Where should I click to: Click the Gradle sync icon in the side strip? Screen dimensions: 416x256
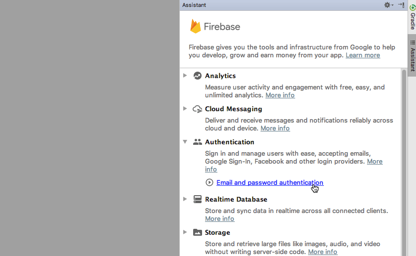[413, 8]
